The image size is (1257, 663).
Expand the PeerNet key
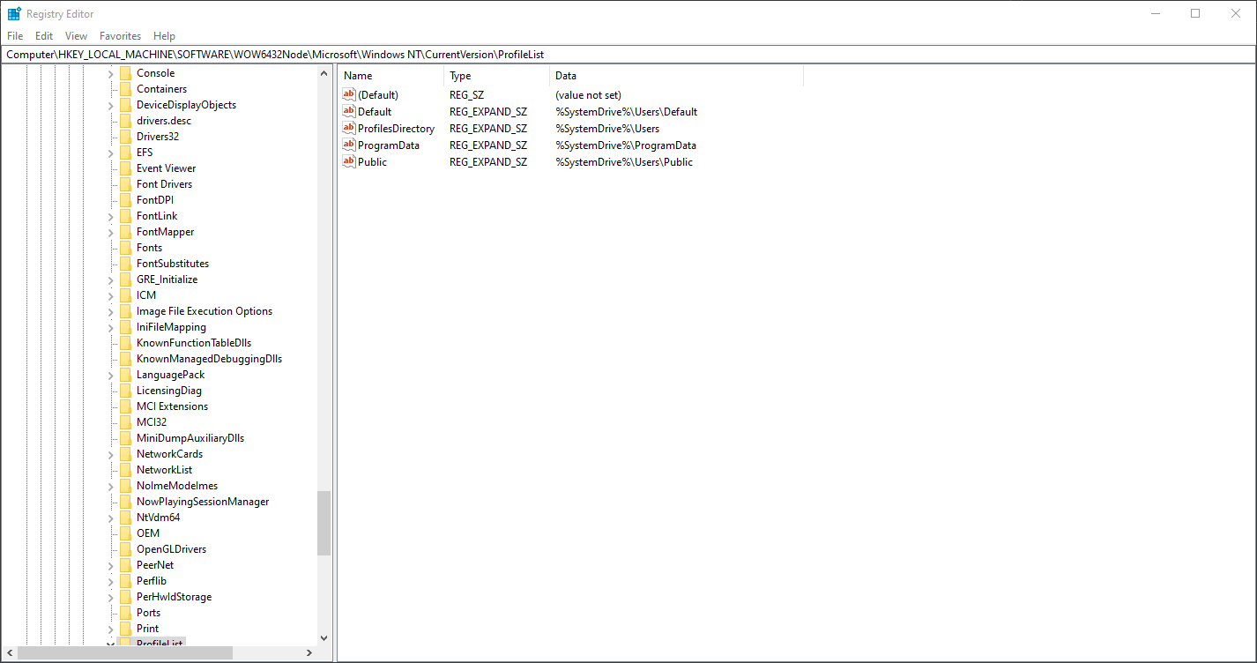tap(111, 565)
